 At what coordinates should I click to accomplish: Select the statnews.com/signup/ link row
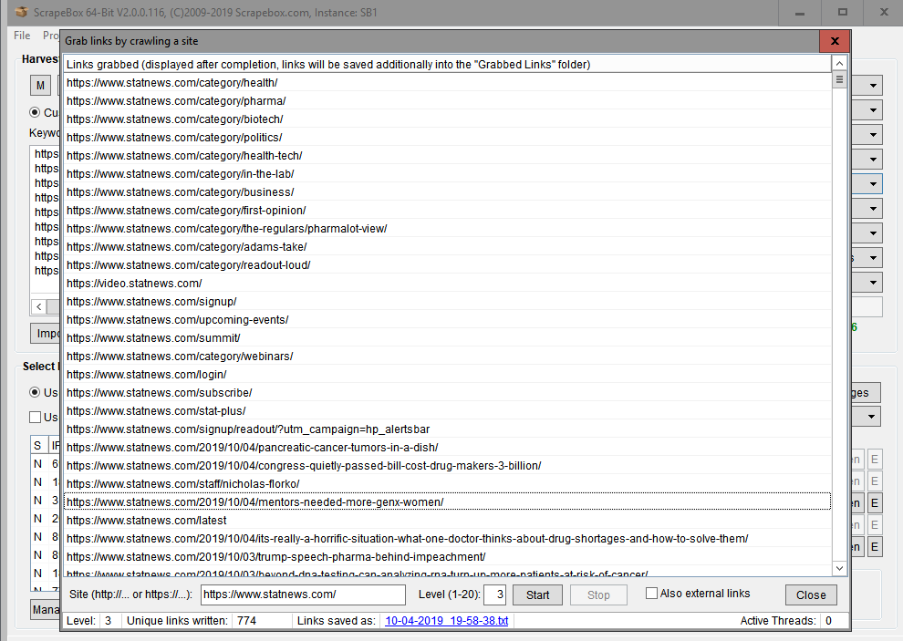click(448, 301)
